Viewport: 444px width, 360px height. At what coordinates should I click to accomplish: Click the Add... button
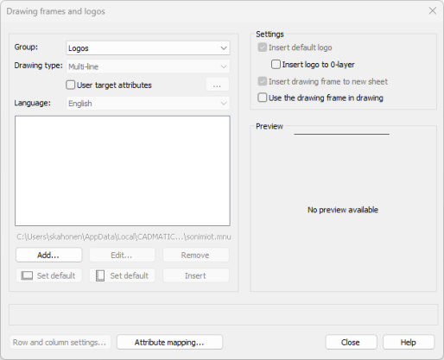click(48, 255)
